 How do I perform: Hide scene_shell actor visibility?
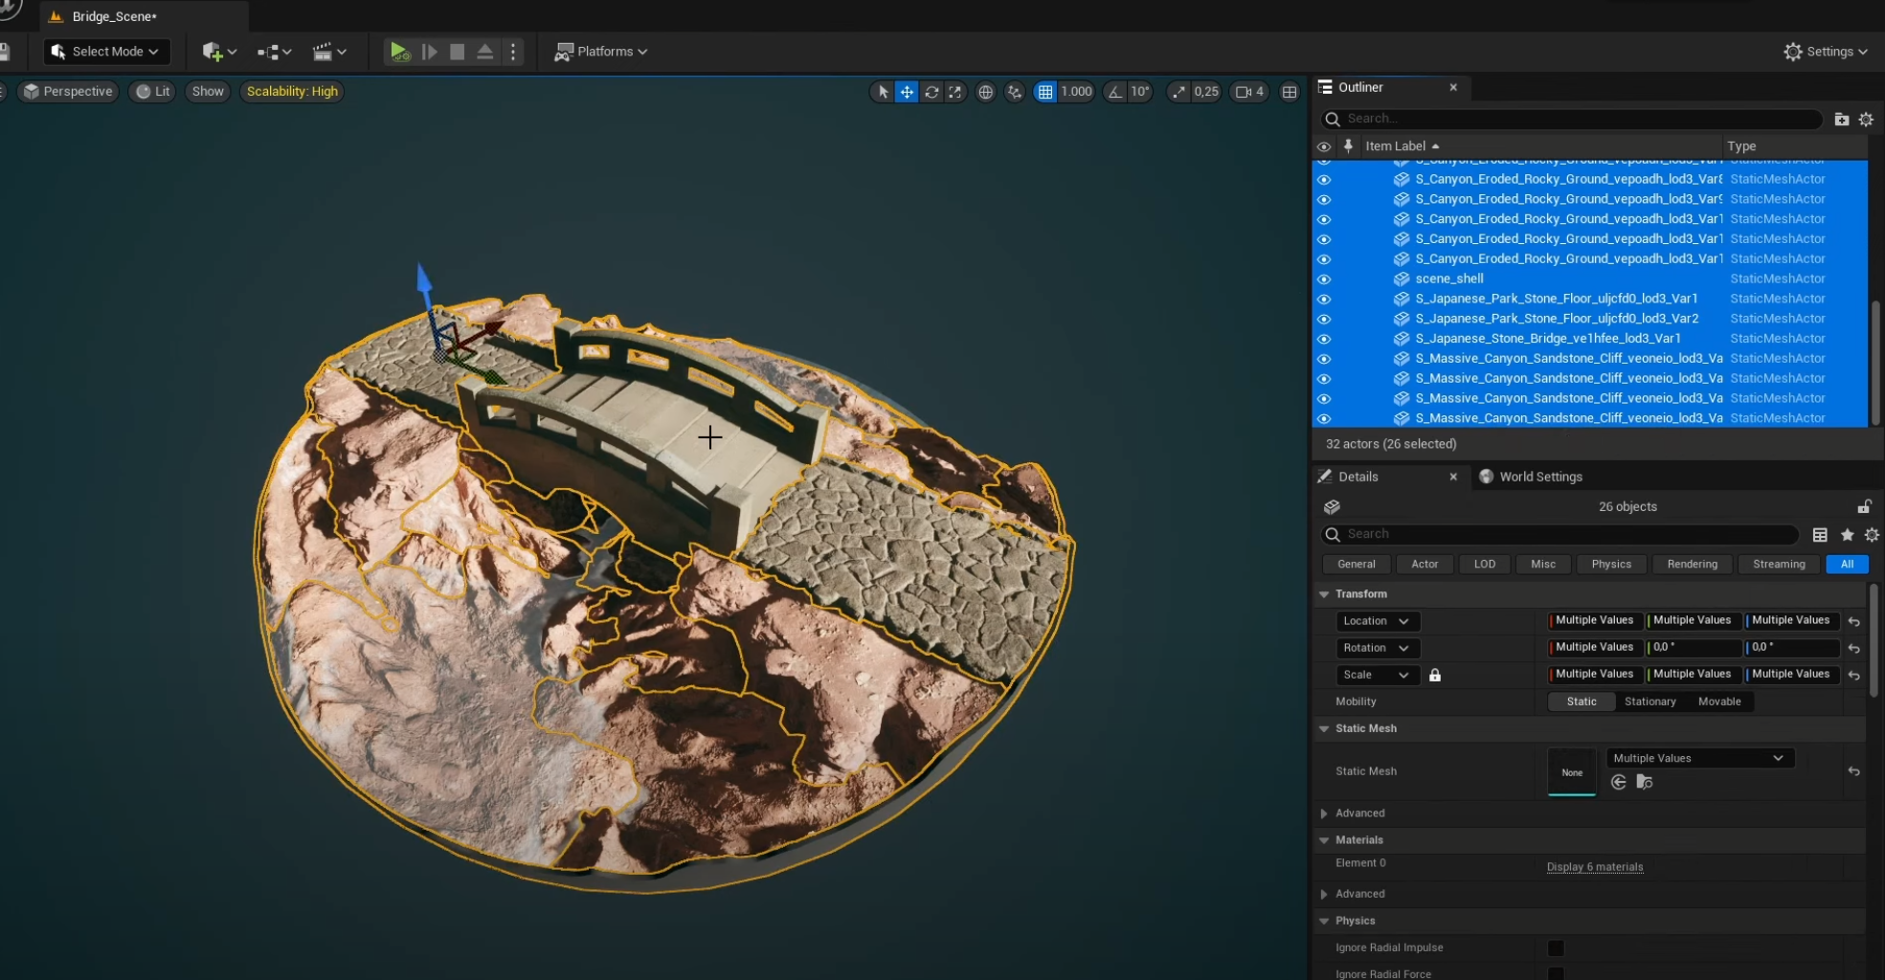pos(1324,279)
